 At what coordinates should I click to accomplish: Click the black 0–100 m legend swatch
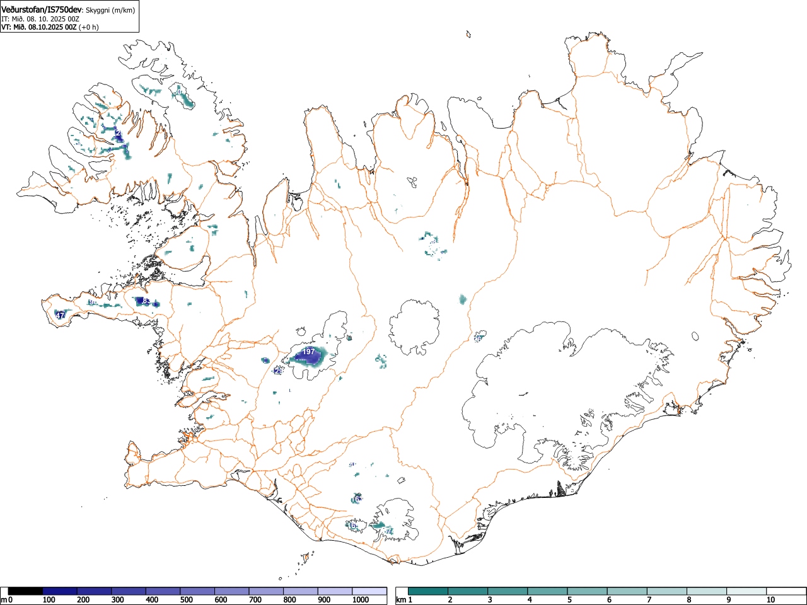point(26,591)
